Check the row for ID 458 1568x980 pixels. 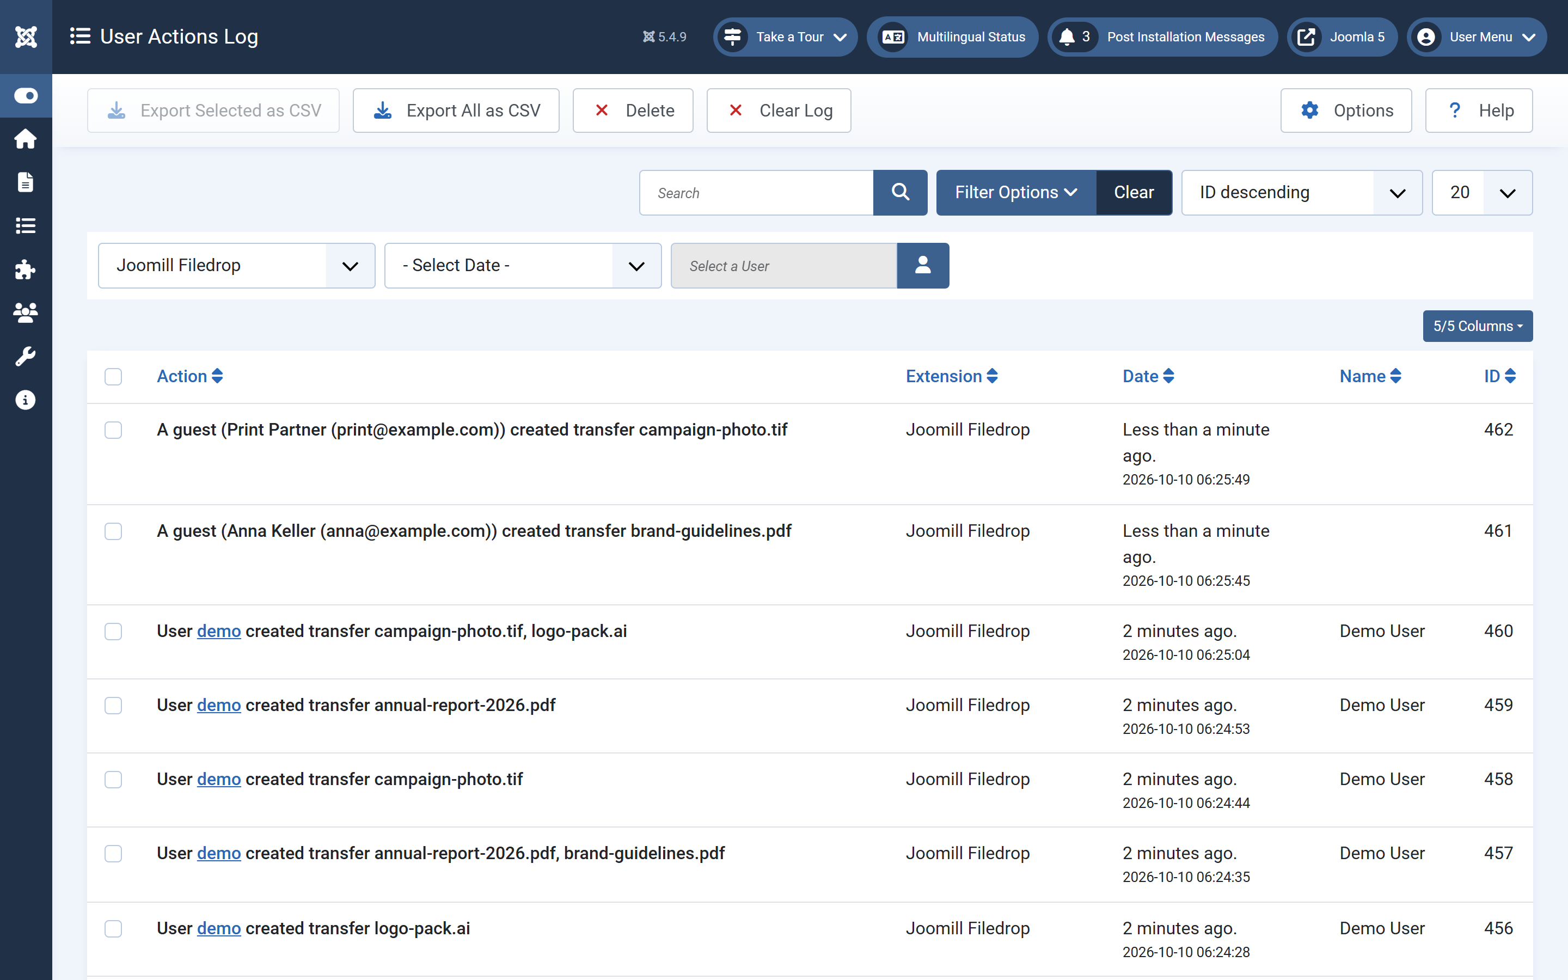tap(113, 779)
